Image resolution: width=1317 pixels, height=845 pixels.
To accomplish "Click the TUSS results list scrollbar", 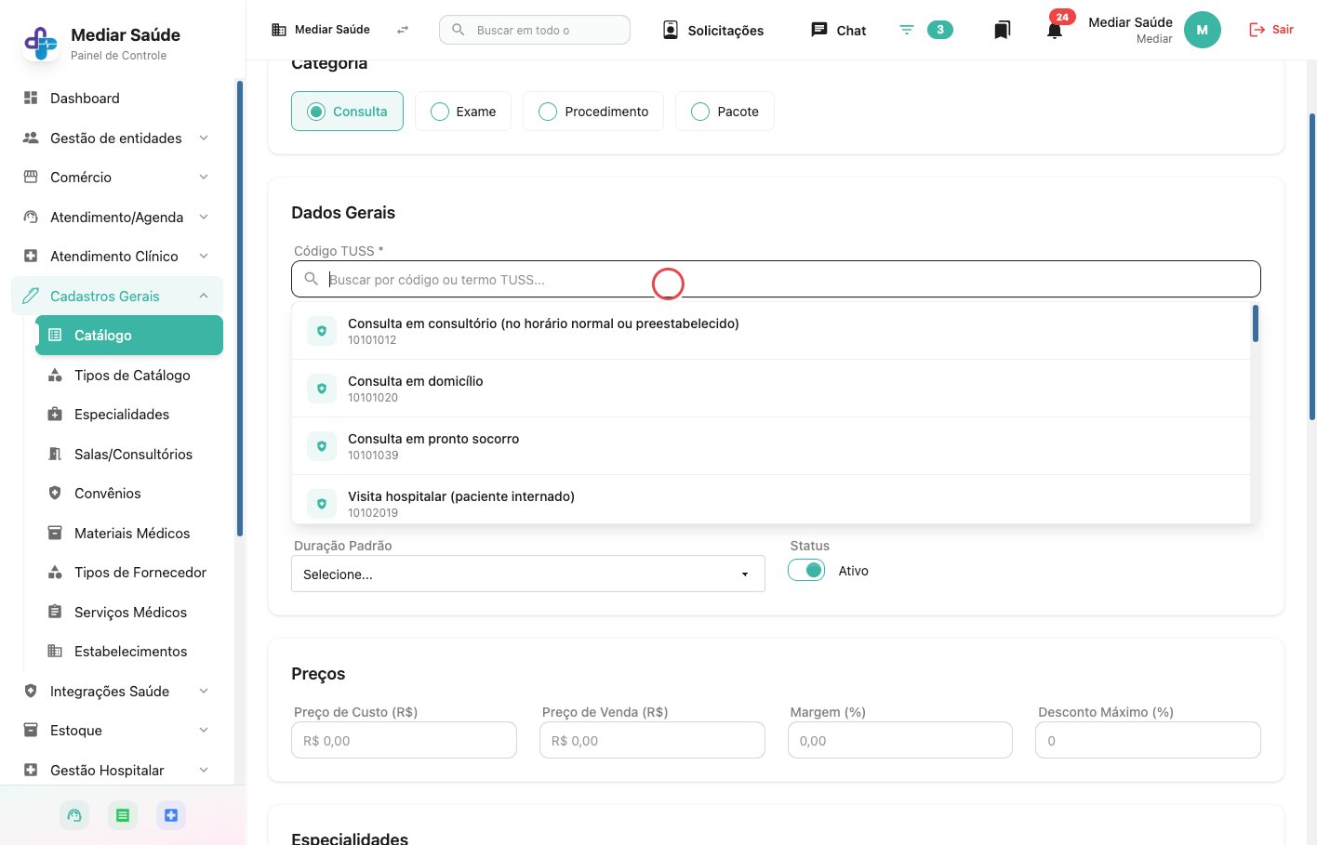I will tap(1255, 323).
